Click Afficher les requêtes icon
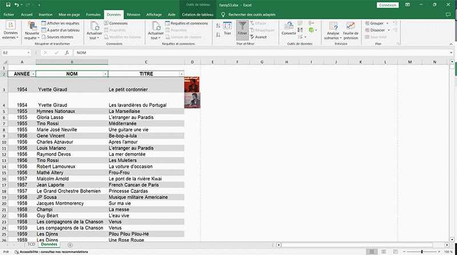The height and width of the screenshot is (255, 457). pyautogui.click(x=43, y=23)
